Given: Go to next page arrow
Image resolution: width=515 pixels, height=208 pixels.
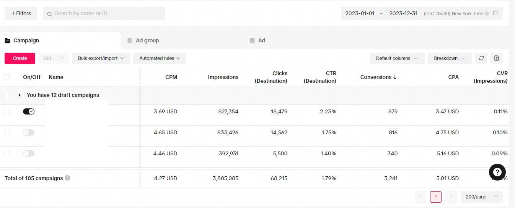Looking at the screenshot, I should point(451,197).
